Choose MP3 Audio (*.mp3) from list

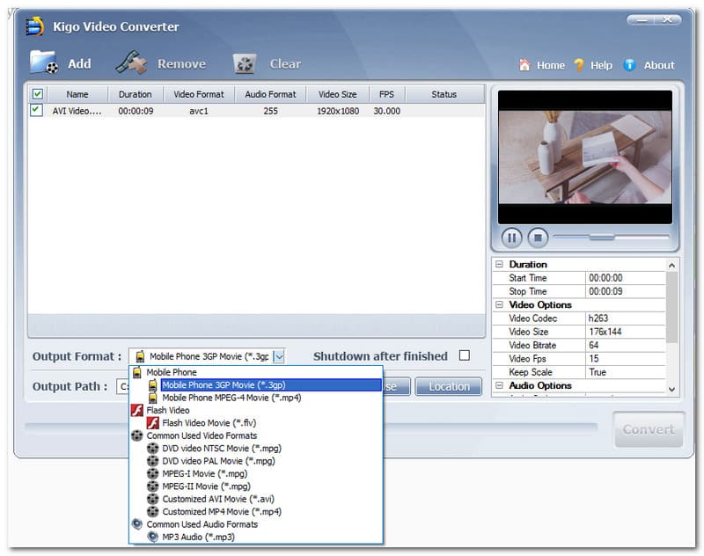(198, 537)
